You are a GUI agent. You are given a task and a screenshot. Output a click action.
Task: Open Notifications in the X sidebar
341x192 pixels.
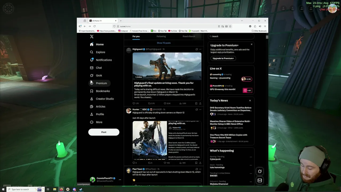[x=101, y=60]
